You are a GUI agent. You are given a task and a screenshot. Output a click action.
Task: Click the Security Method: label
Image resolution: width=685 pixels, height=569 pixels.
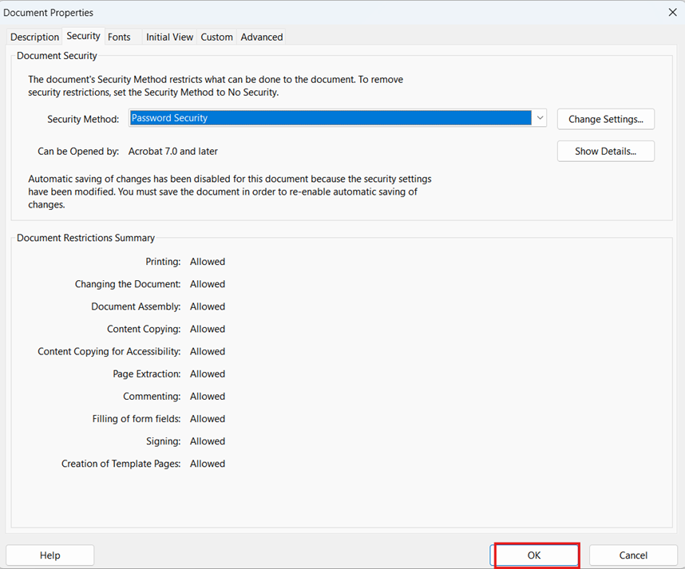[x=83, y=119]
